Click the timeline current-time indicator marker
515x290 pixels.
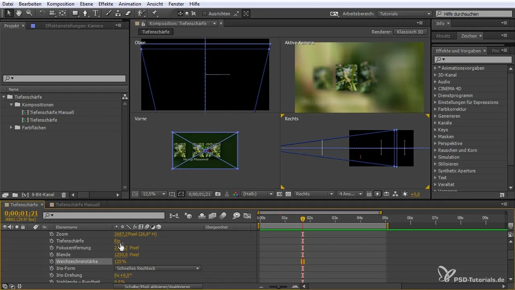click(303, 219)
